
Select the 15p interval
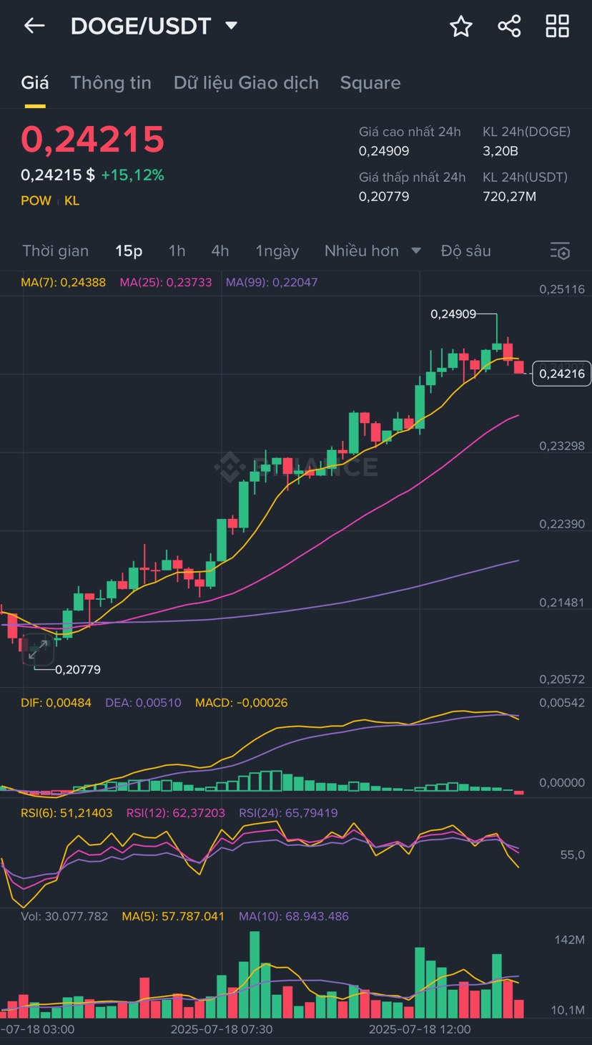[129, 251]
